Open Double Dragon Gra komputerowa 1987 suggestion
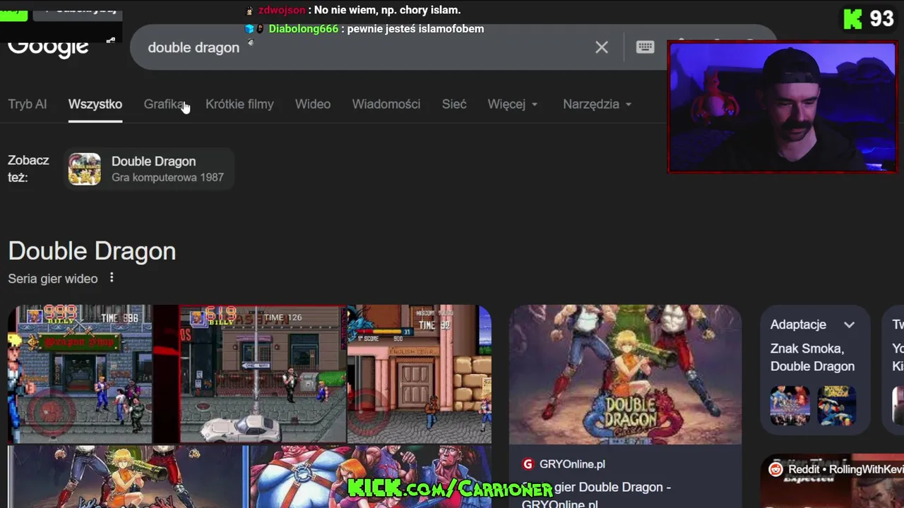The width and height of the screenshot is (904, 508). (x=149, y=169)
